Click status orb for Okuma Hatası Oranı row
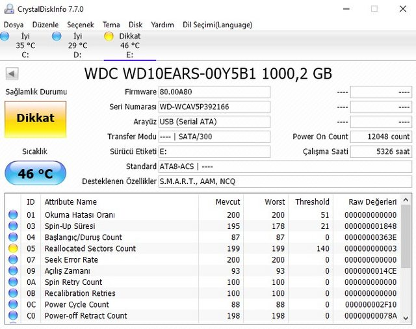 click(13, 215)
